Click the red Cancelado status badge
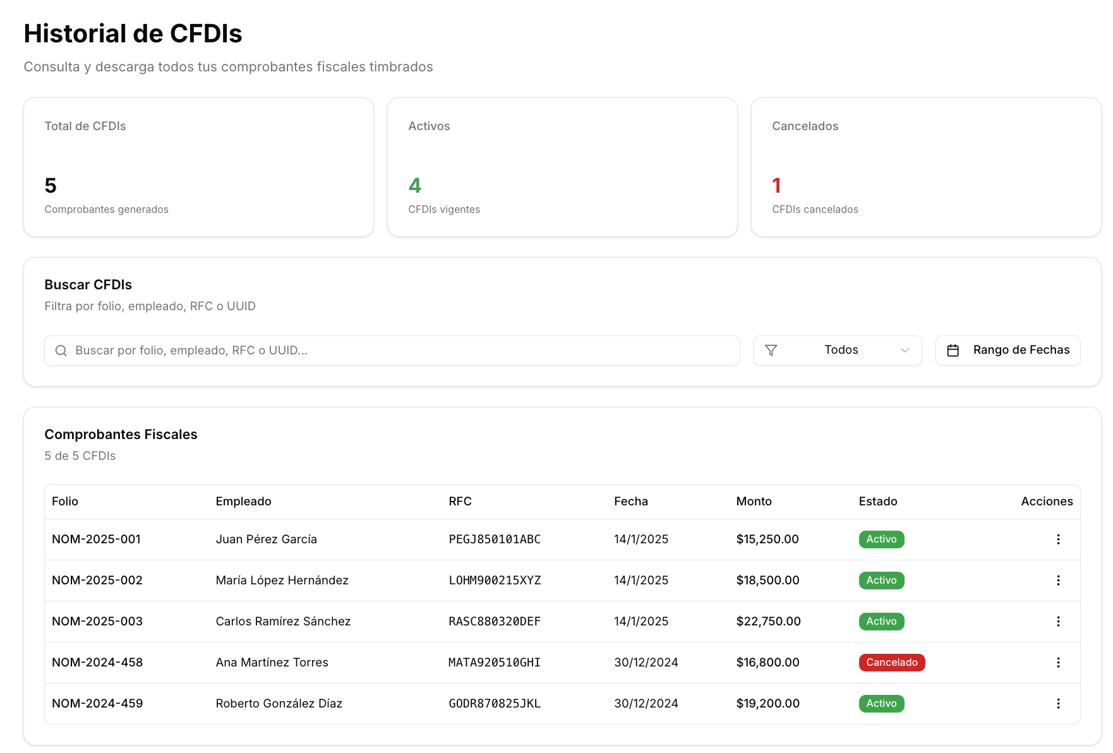This screenshot has width=1113, height=753. click(x=891, y=663)
